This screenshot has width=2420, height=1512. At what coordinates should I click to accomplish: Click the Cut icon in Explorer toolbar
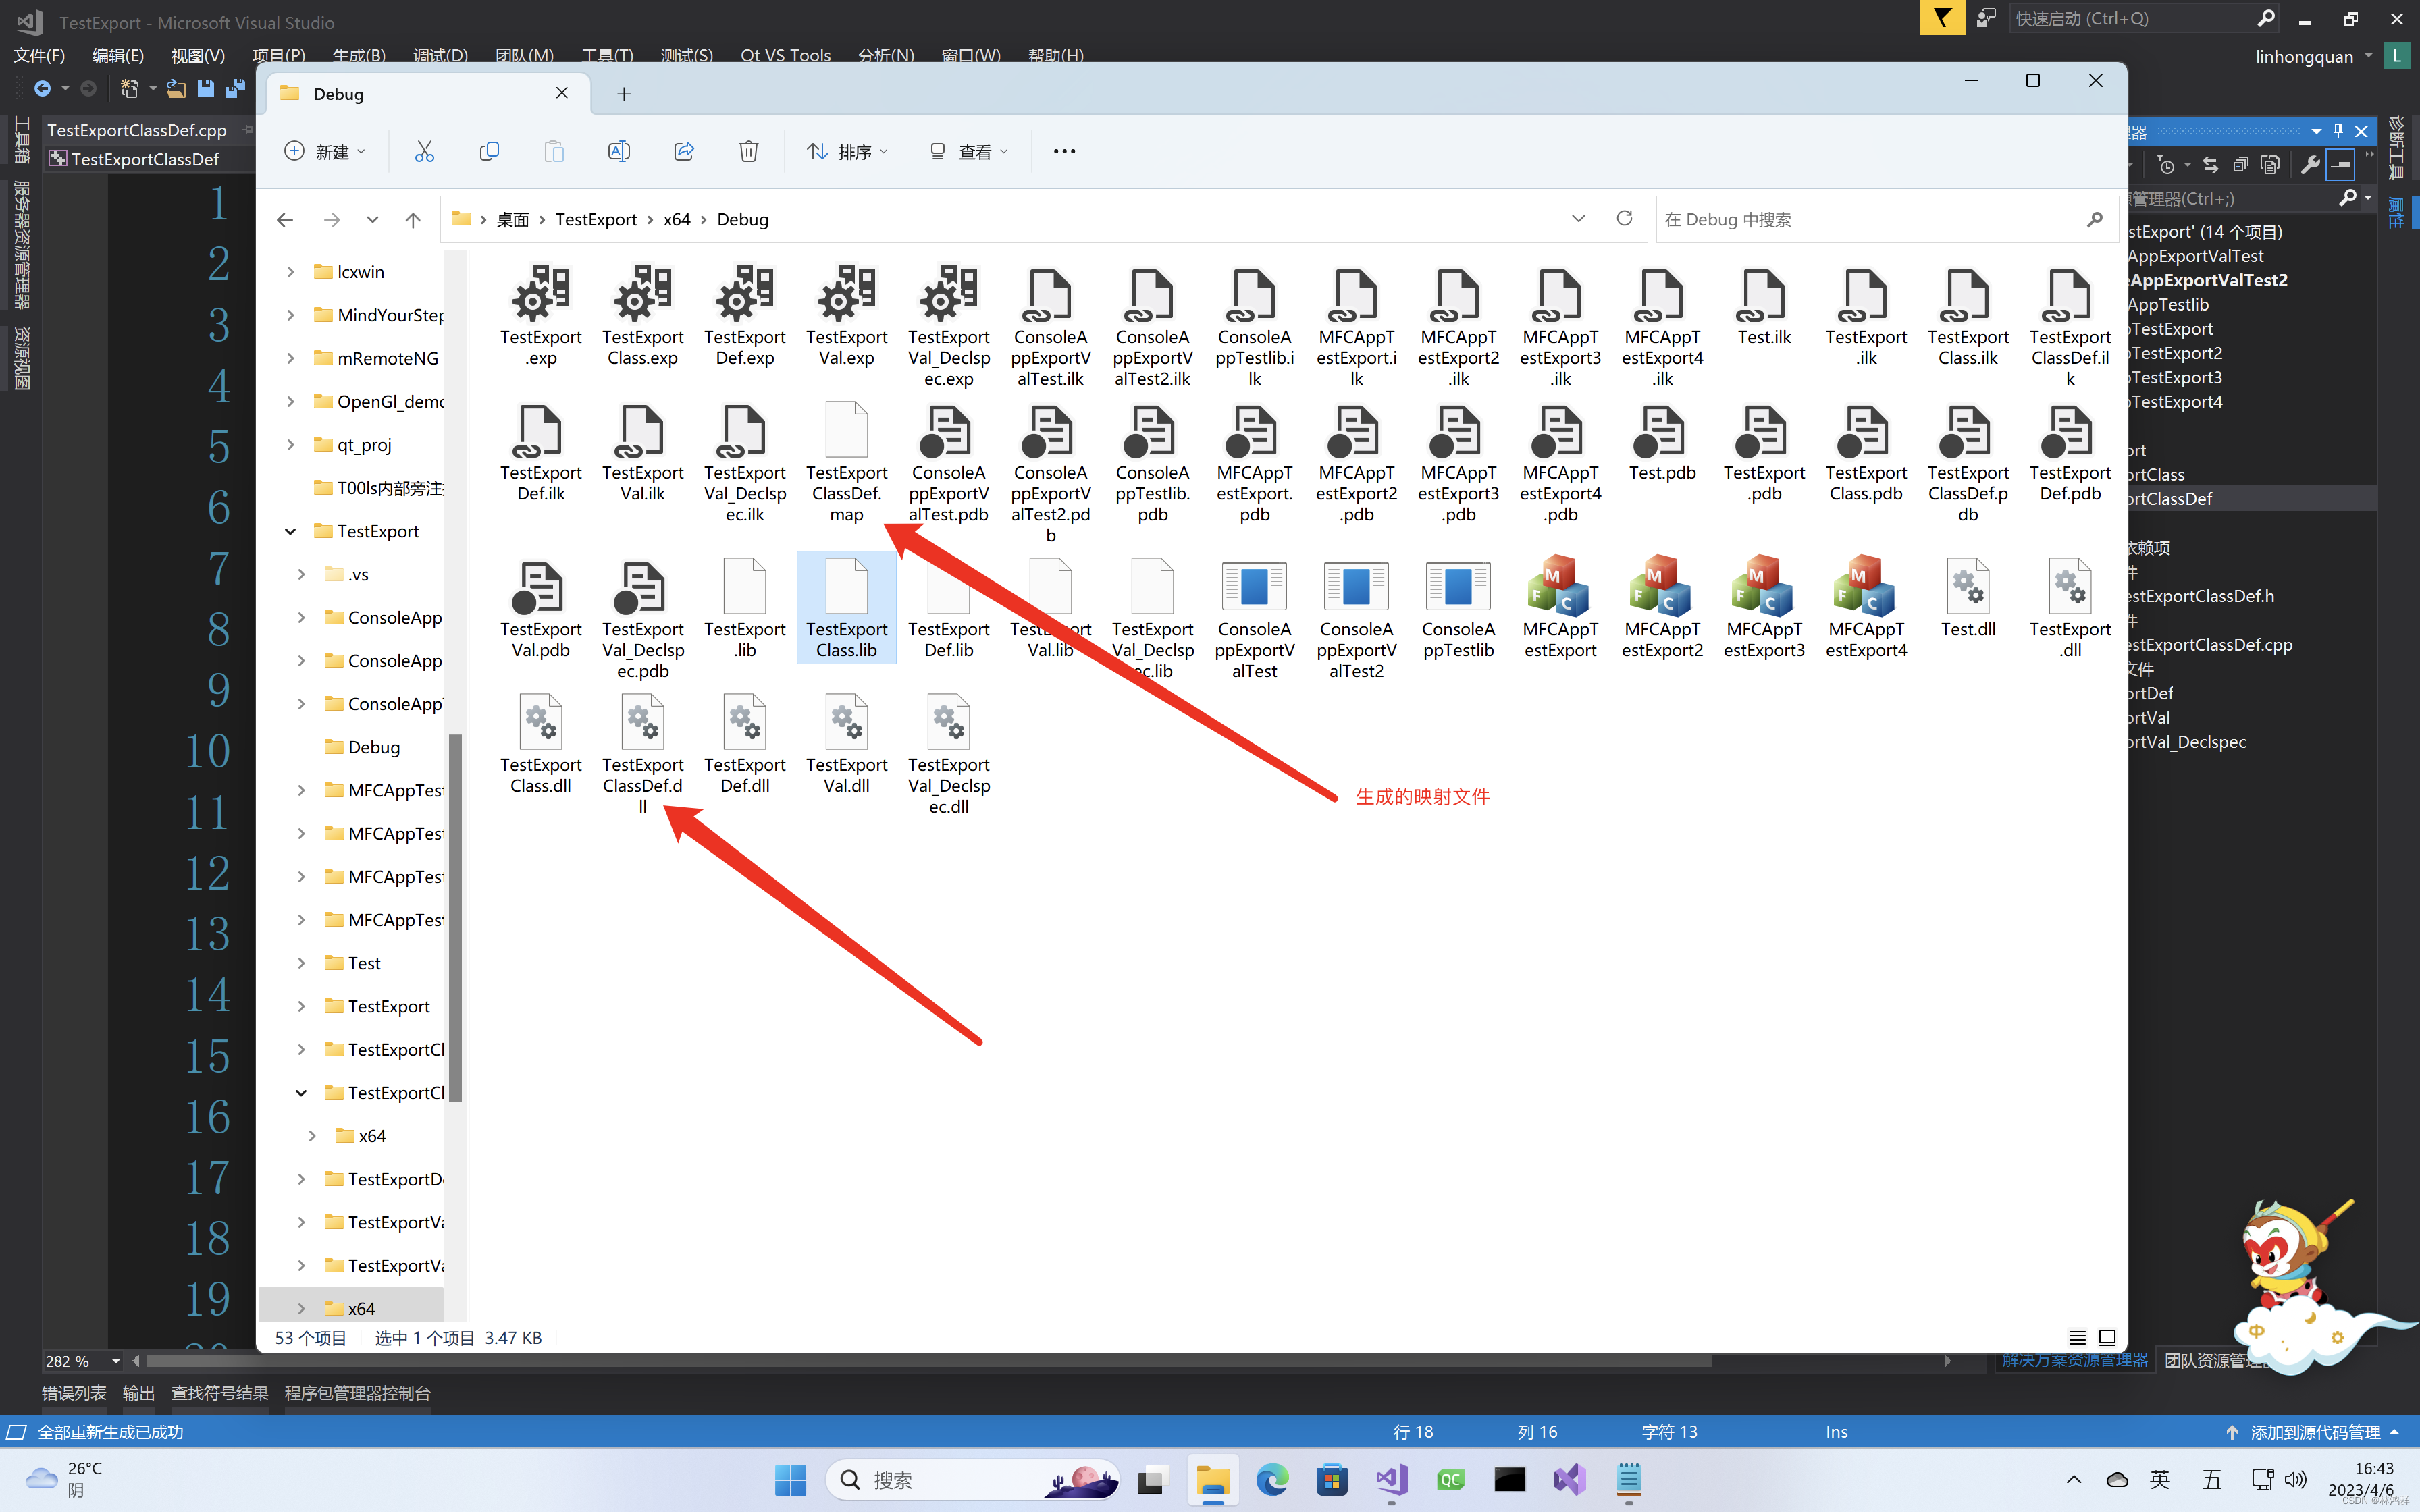(424, 151)
